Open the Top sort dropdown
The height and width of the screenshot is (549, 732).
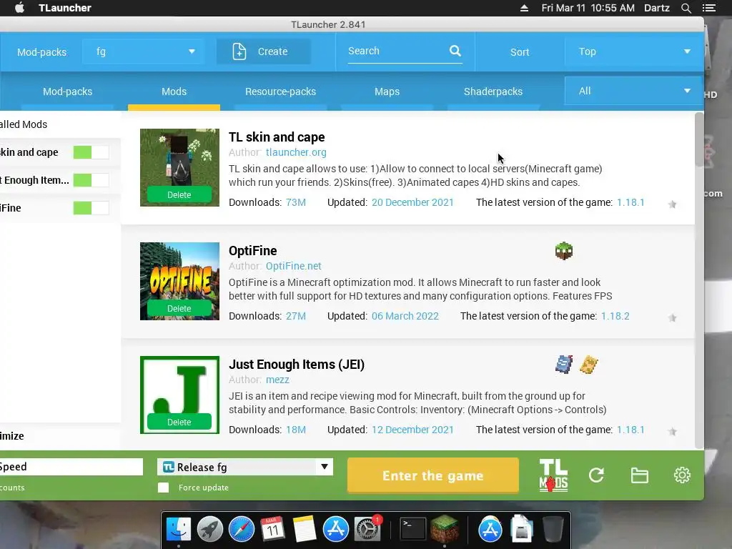click(x=634, y=51)
